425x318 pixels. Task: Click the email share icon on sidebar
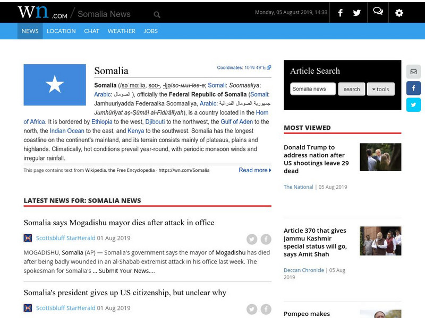click(x=413, y=72)
